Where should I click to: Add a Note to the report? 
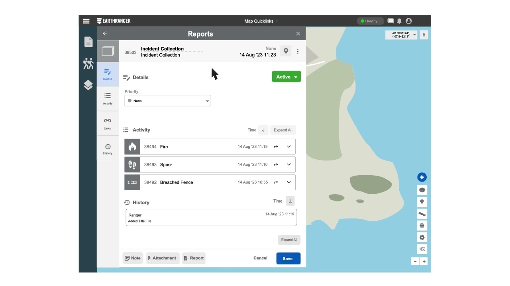133,258
